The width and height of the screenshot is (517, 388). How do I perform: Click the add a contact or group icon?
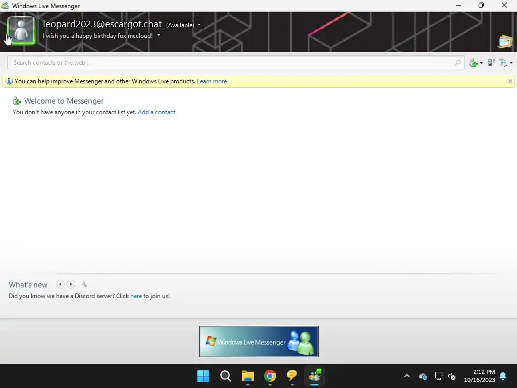pos(474,63)
